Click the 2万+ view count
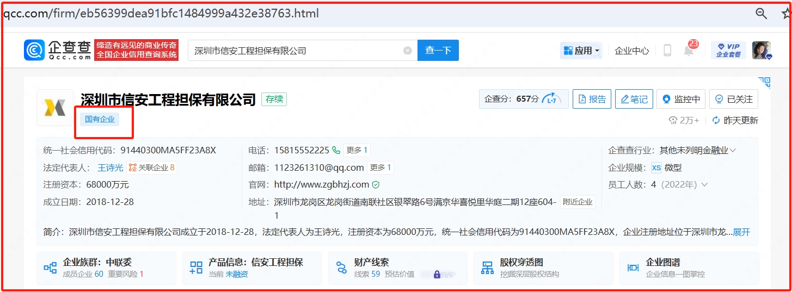 [684, 120]
